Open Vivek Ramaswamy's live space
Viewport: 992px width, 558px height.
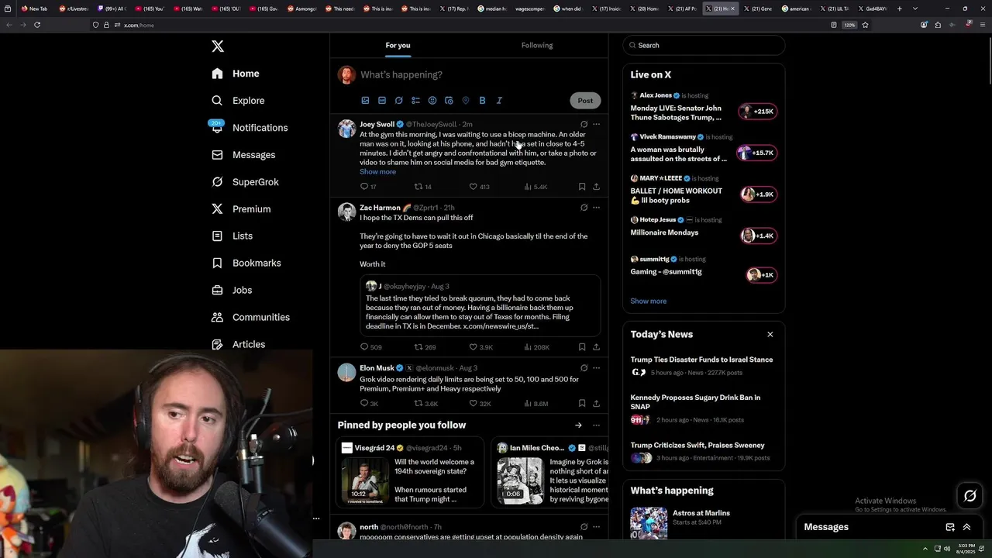(x=704, y=148)
